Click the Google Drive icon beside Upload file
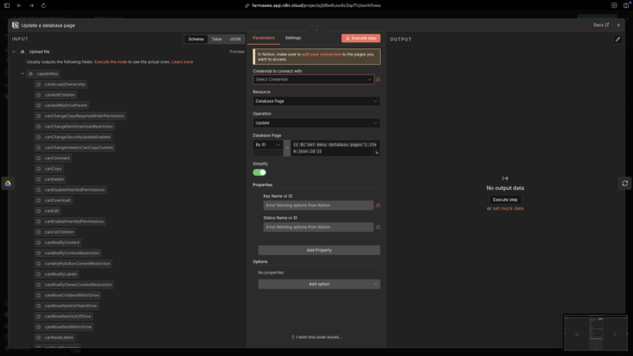 [x=23, y=52]
